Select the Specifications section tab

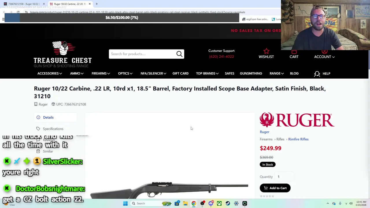[53, 129]
